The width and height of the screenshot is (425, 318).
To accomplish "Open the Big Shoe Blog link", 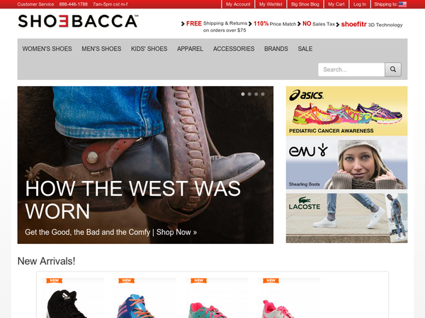I will click(305, 4).
